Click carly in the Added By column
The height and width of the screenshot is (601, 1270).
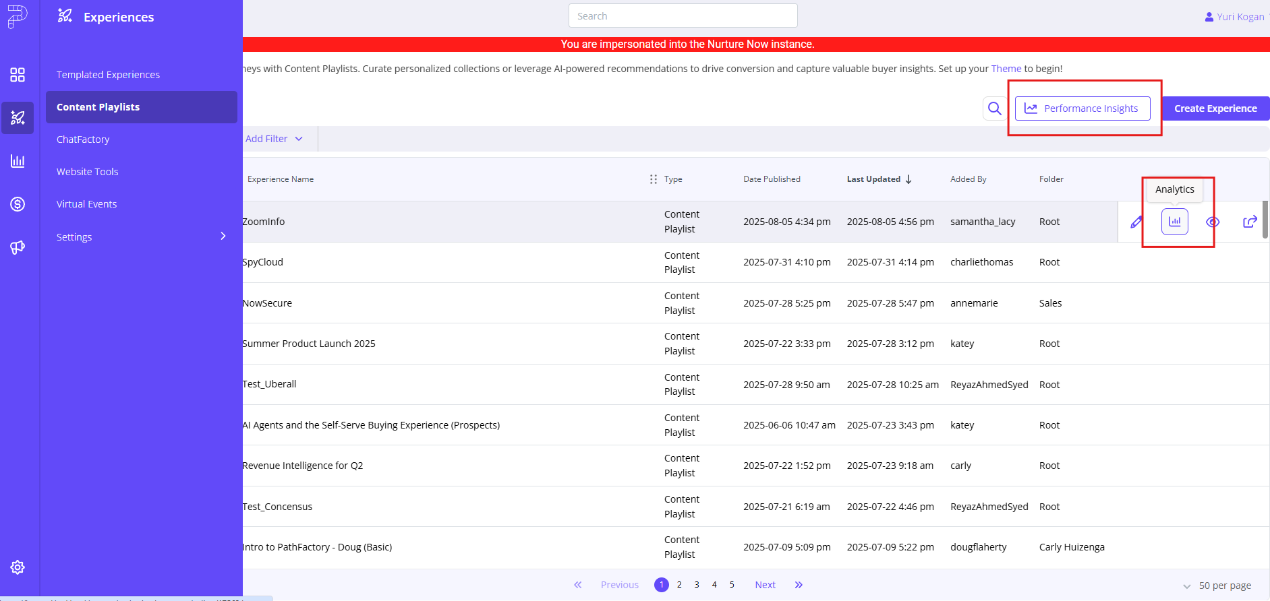[x=960, y=466]
